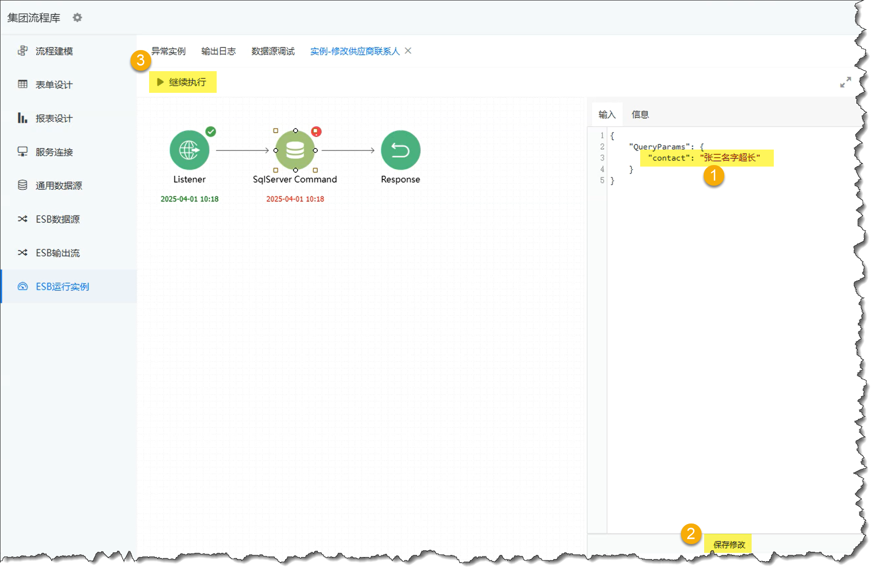Click 保存修改 to save input changes

(729, 545)
